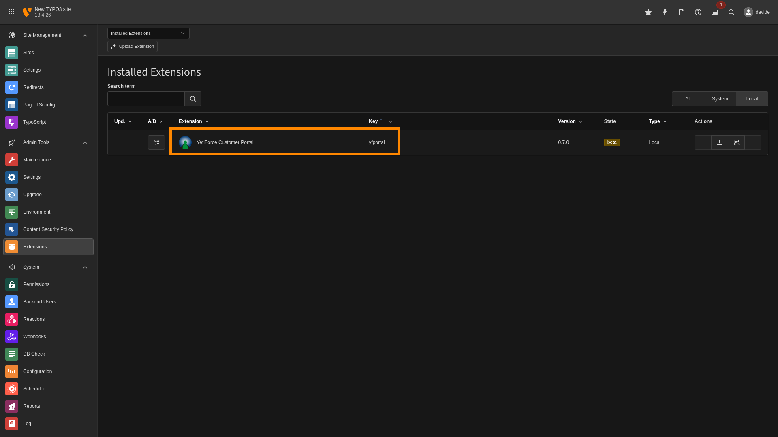
Task: Open the Scheduler module
Action: point(34,389)
